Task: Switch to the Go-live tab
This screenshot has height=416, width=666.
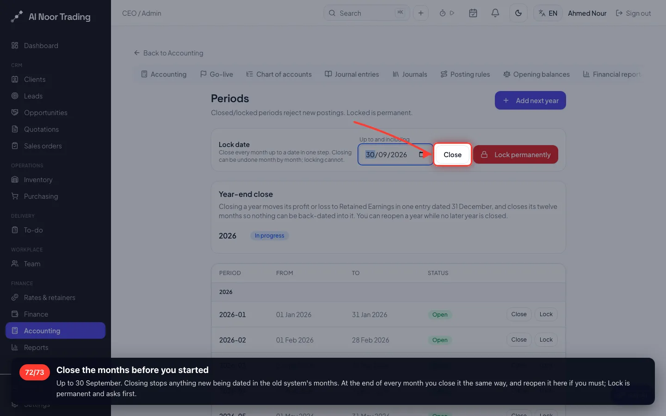Action: [x=216, y=74]
